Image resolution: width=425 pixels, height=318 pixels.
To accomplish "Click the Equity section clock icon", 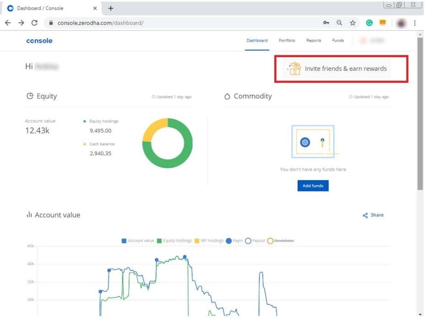I will [153, 96].
